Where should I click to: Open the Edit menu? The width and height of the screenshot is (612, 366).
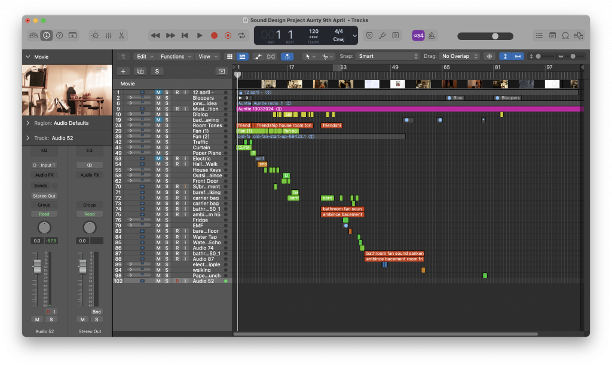pyautogui.click(x=145, y=57)
